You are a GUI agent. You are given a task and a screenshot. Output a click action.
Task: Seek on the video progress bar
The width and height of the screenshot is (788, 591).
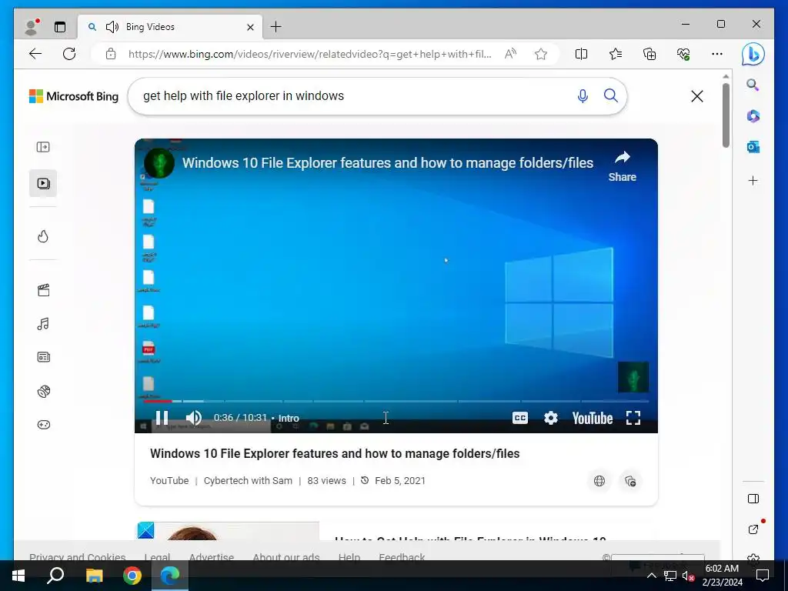(396, 401)
